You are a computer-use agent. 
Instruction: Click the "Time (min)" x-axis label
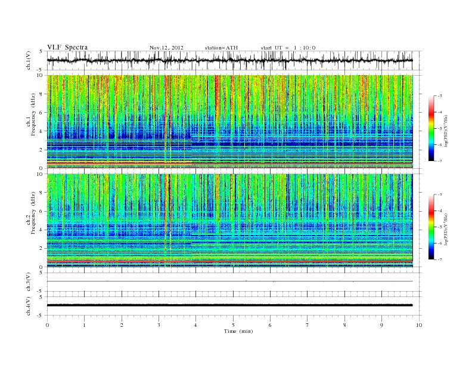pyautogui.click(x=238, y=331)
